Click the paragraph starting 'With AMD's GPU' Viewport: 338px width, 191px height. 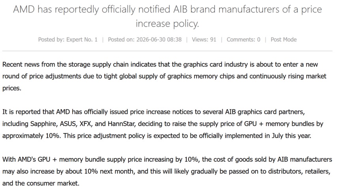167,171
